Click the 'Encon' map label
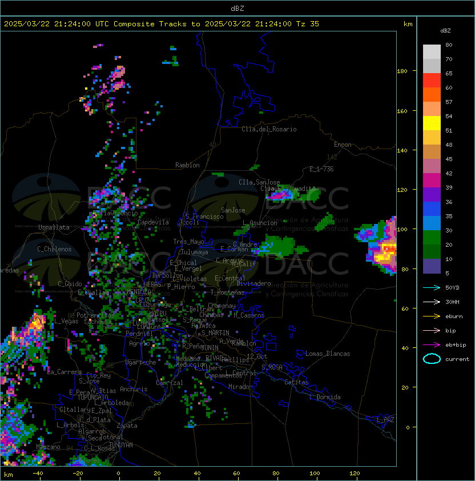Viewport: 475px width, 481px height. click(x=343, y=145)
